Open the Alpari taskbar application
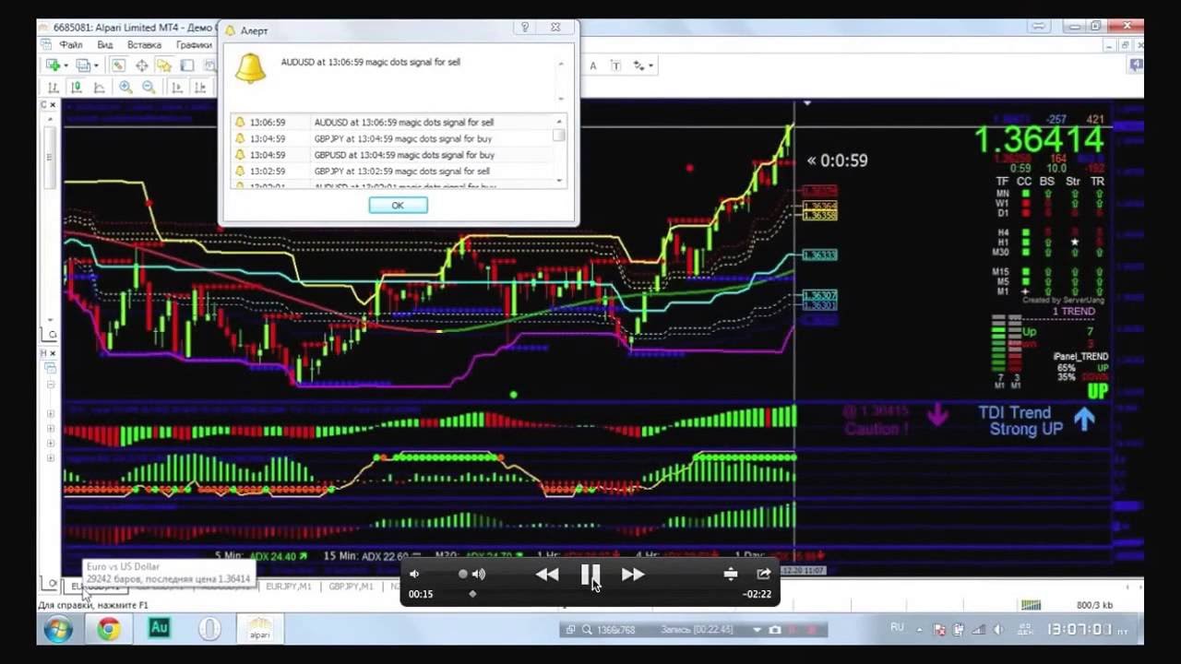1181x664 pixels. pyautogui.click(x=259, y=630)
